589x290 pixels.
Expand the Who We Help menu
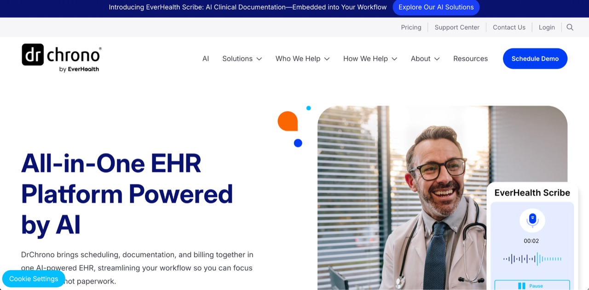click(x=302, y=58)
